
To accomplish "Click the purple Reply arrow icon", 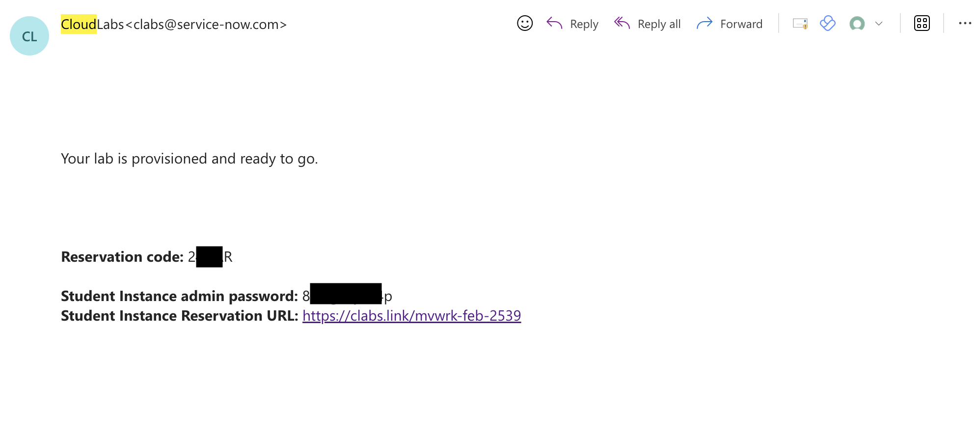I will (x=554, y=23).
